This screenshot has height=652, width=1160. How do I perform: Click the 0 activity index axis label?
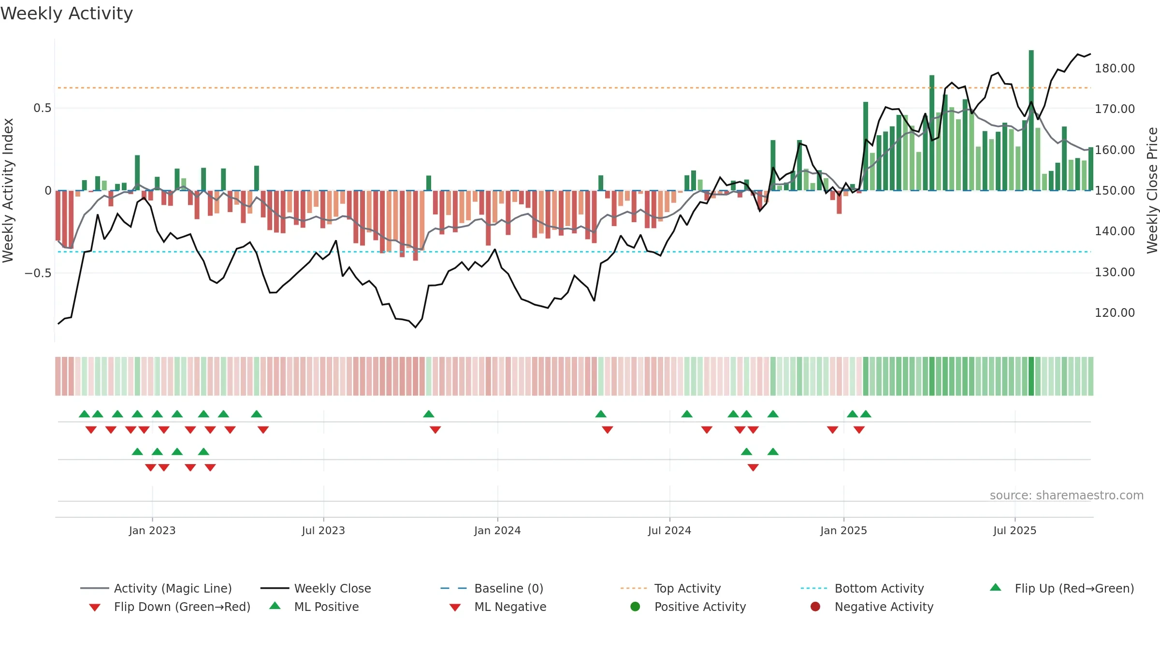point(48,190)
